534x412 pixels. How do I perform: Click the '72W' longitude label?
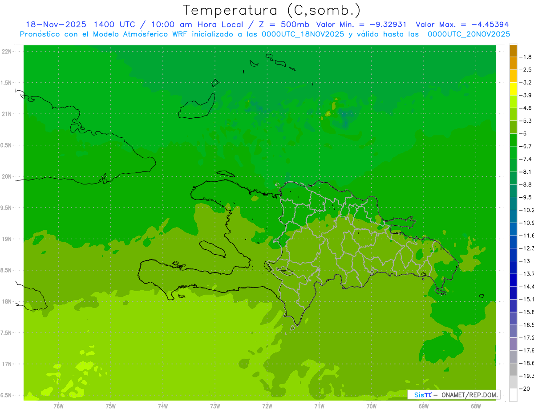pyautogui.click(x=267, y=406)
